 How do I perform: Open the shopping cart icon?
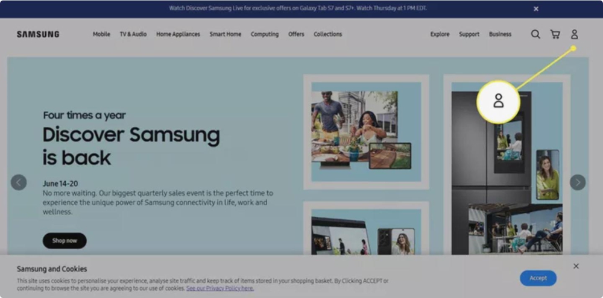click(x=555, y=34)
